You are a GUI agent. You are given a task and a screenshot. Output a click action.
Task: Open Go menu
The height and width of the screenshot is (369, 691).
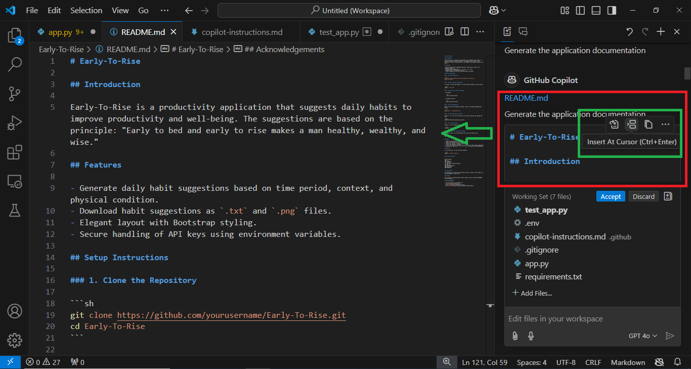(x=143, y=10)
